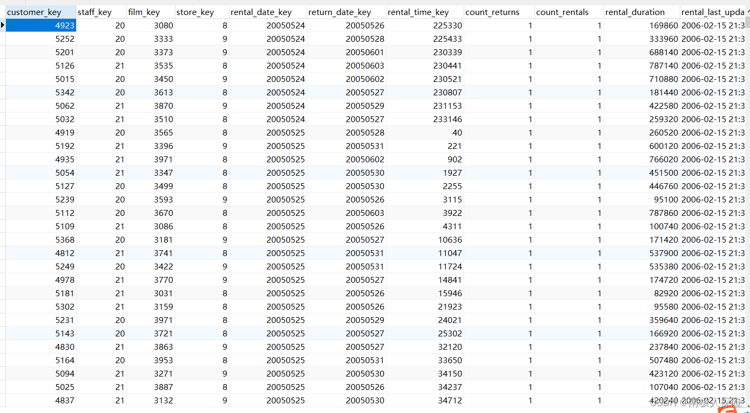750x413 pixels.
Task: Click store_key cell in customer 5094 row
Action: 202,373
